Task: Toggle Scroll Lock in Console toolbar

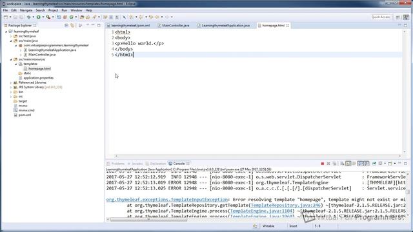Action: pos(348,164)
